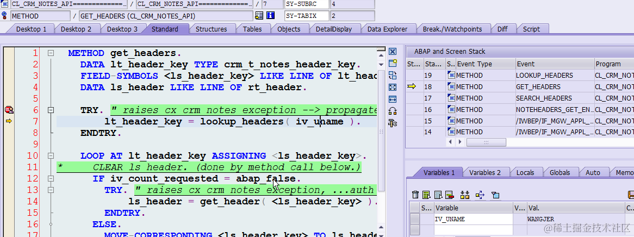Click the Event Type column header
The width and height of the screenshot is (634, 237).
(485, 64)
